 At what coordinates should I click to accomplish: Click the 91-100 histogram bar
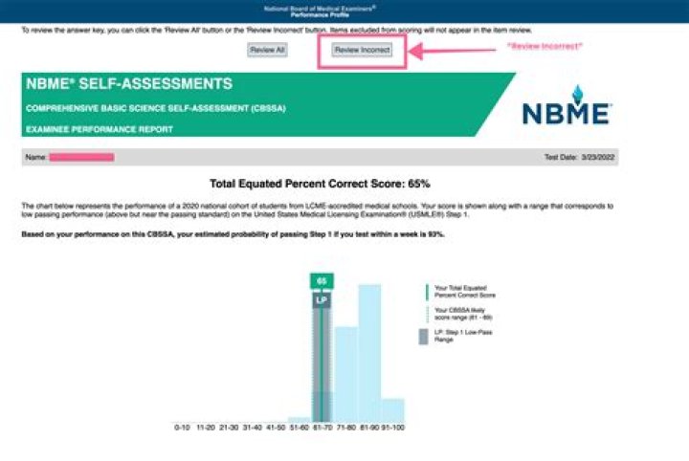pyautogui.click(x=393, y=411)
